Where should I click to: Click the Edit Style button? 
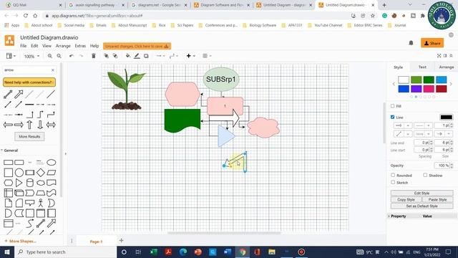point(422,193)
